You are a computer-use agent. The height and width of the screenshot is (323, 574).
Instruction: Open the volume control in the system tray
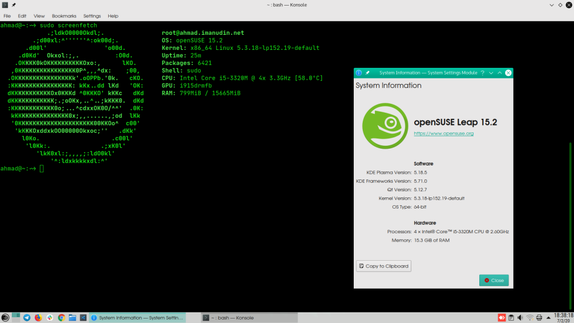[520, 317]
